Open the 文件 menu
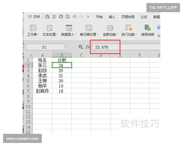The width and height of the screenshot is (183, 146). point(34,17)
